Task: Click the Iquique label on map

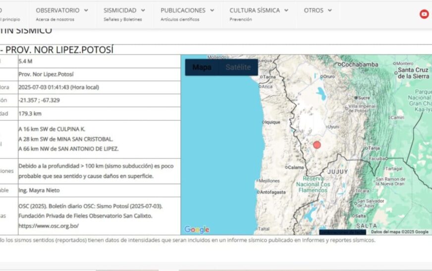Action: pyautogui.click(x=272, y=122)
